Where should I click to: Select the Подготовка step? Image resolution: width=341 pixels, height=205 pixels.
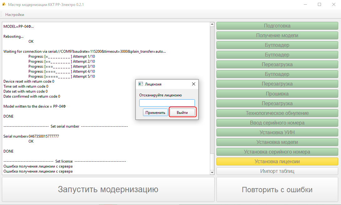pyautogui.click(x=277, y=26)
